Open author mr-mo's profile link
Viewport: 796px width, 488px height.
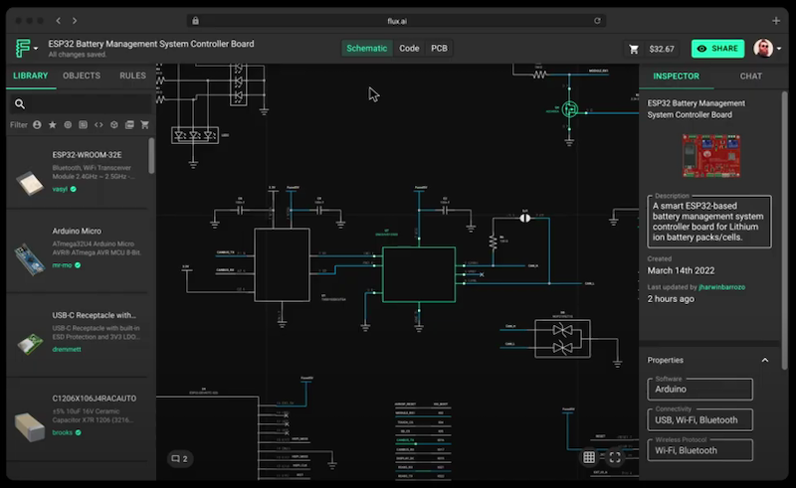[62, 265]
